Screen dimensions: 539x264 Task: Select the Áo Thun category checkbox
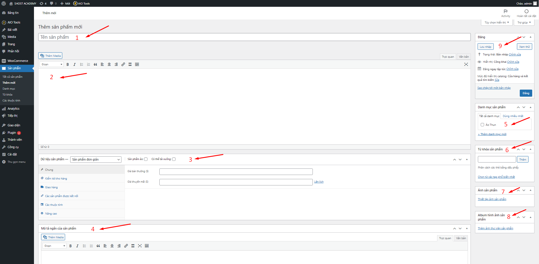[x=482, y=125]
